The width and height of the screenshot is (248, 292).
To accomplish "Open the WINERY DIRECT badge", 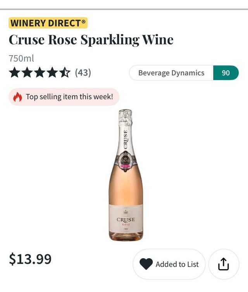I will 48,22.
